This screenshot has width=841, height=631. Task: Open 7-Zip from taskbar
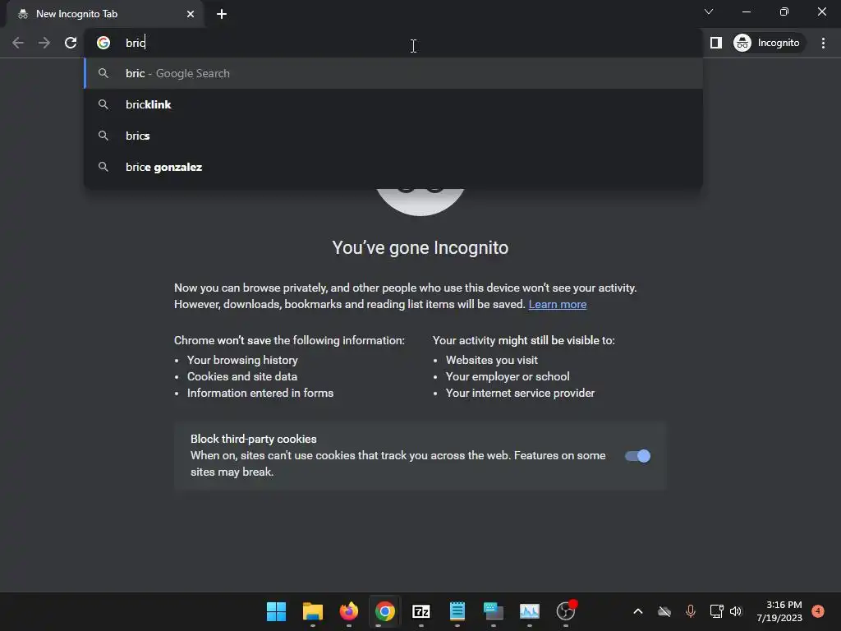click(x=421, y=611)
